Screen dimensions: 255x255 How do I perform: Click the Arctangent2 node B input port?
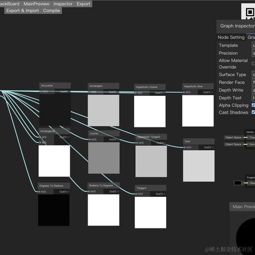[x=40, y=142]
